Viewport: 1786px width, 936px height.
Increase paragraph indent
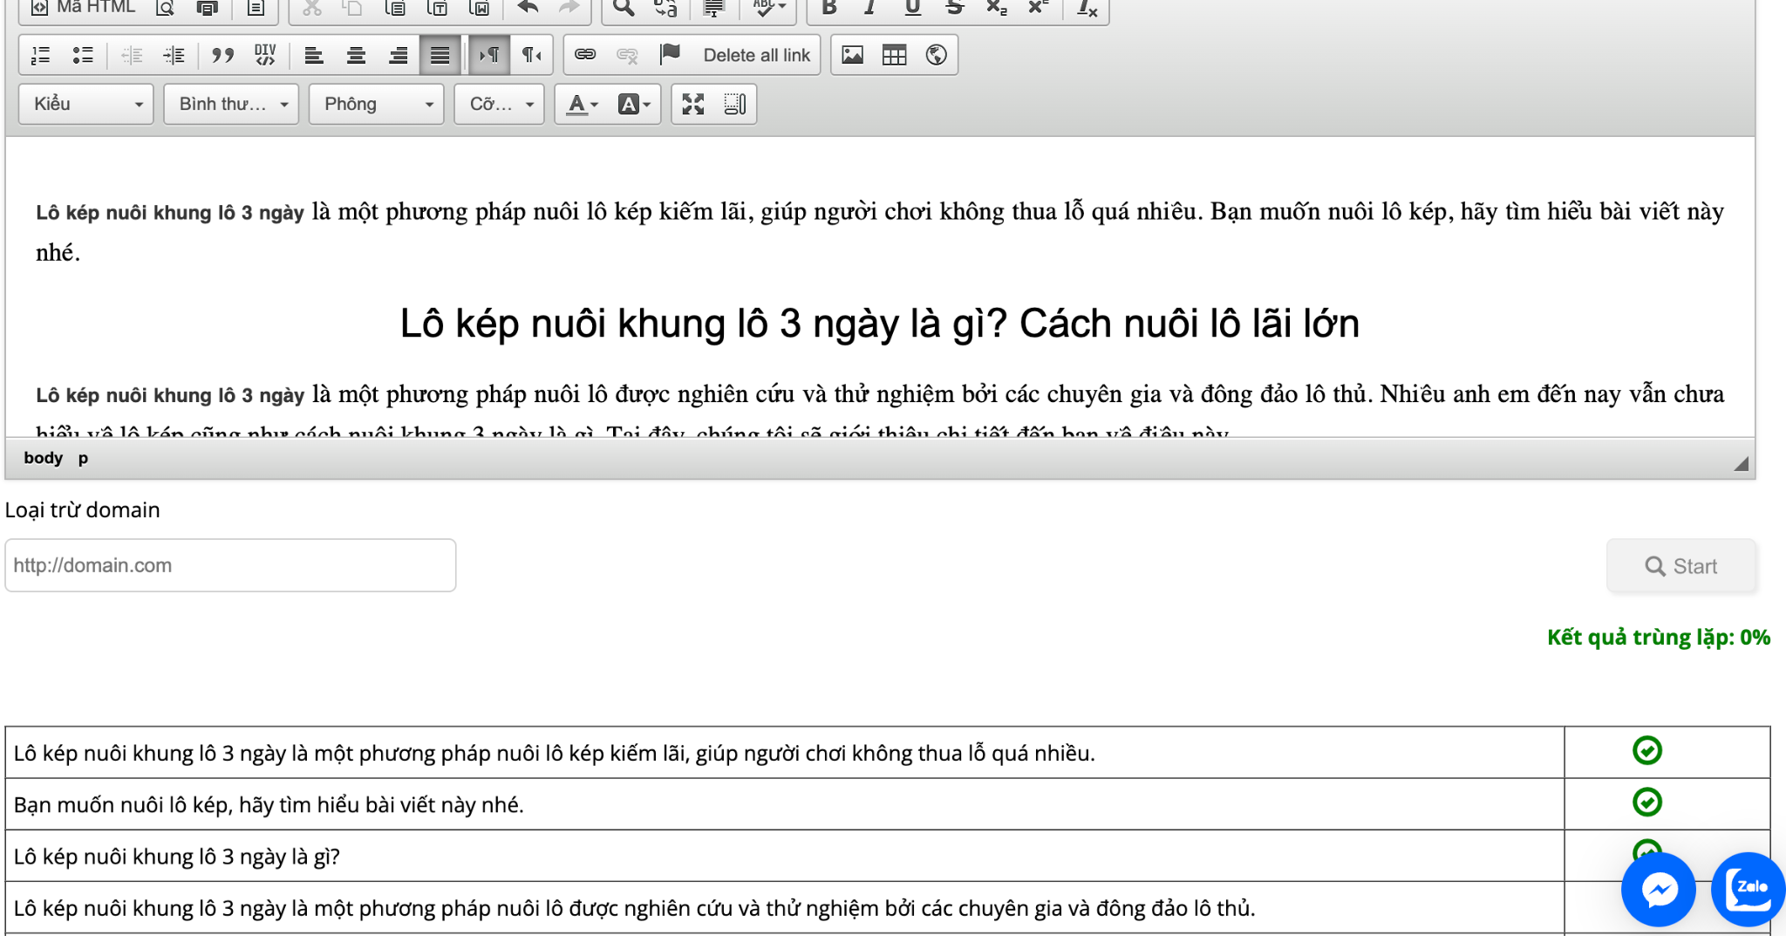(x=174, y=55)
